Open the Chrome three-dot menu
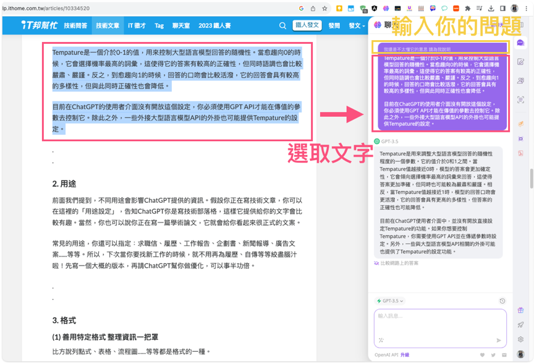The width and height of the screenshot is (534, 363). click(526, 8)
